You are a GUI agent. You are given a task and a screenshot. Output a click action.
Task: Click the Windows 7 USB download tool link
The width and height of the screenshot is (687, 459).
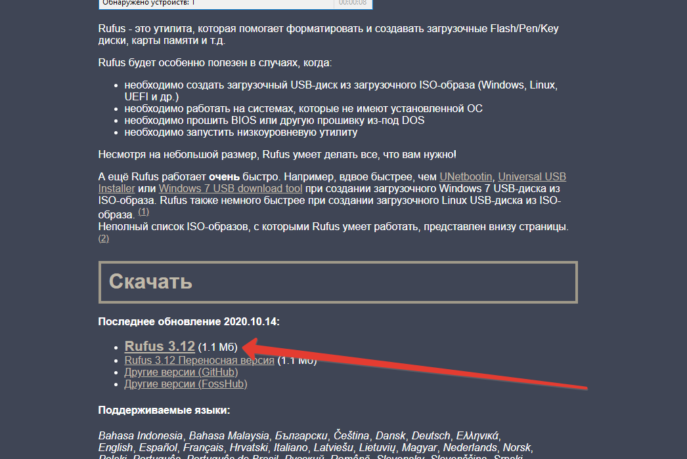[x=230, y=189]
